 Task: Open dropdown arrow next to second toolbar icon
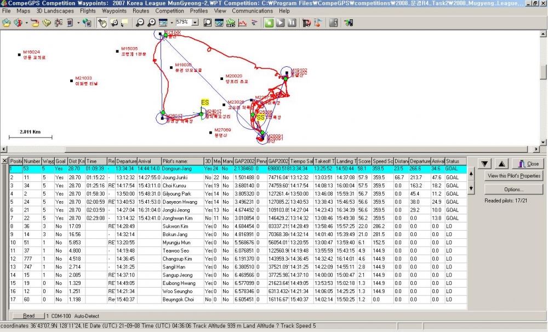(x=26, y=23)
